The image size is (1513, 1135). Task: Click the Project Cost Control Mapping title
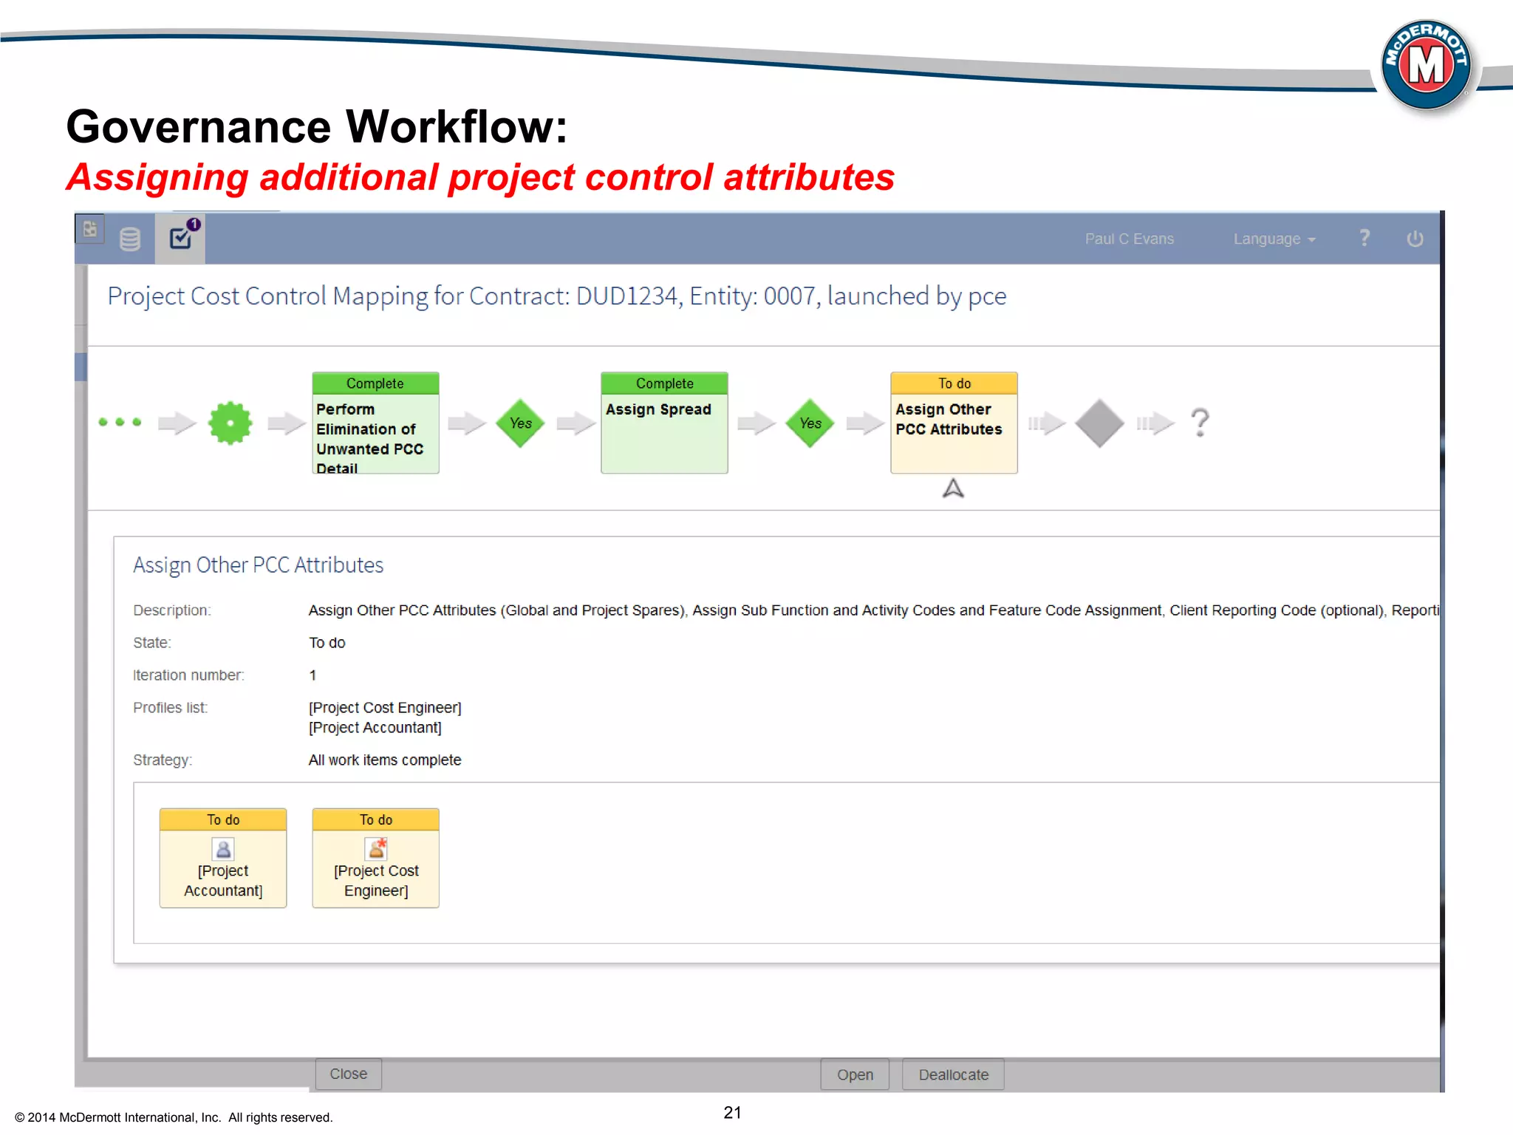pyautogui.click(x=557, y=296)
